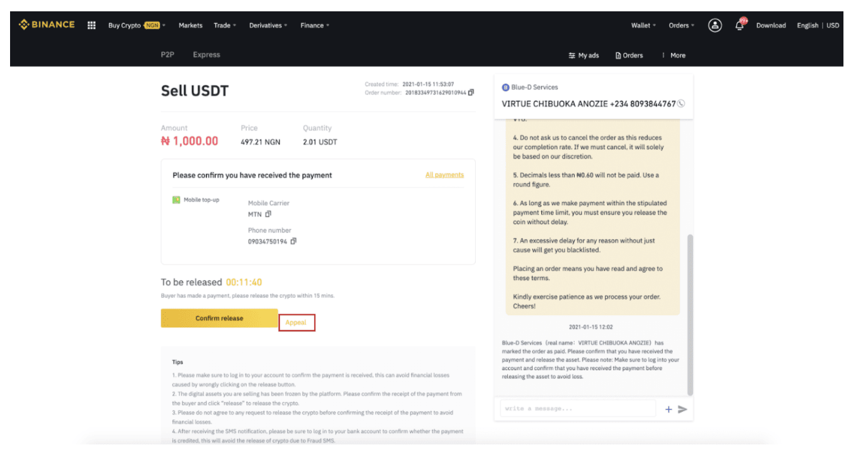
Task: Click the Appeal link
Action: (296, 322)
